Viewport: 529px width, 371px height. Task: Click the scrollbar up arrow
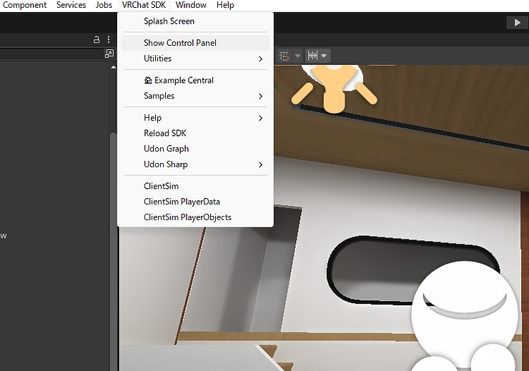tap(114, 67)
